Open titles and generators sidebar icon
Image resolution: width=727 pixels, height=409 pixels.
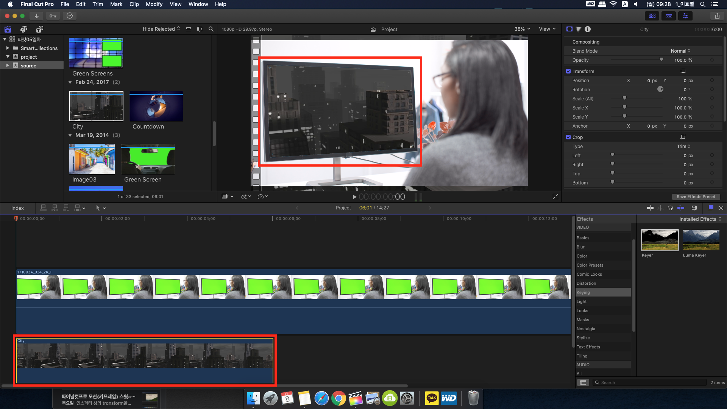tap(40, 29)
